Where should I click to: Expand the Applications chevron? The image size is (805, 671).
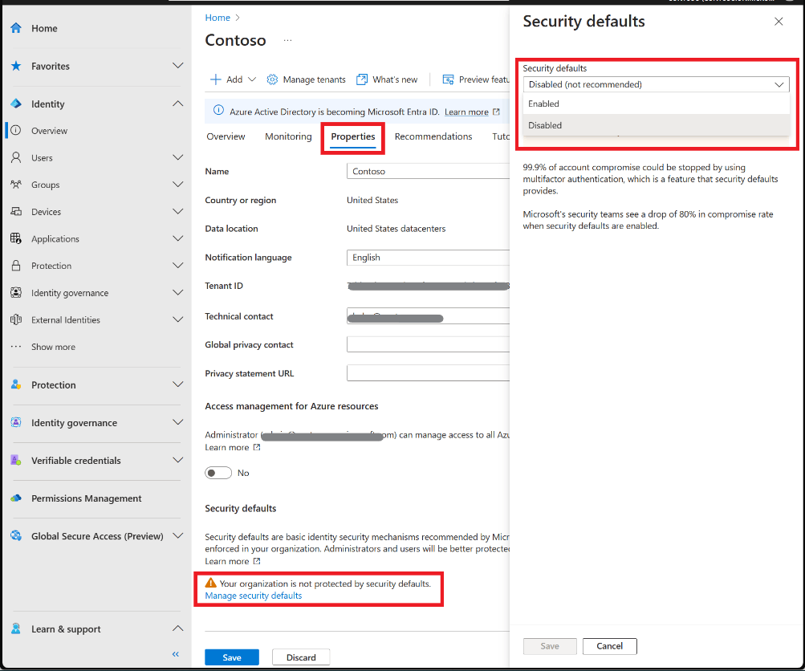[177, 238]
